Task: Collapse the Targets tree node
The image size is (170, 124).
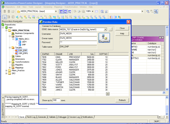Action: (10, 48)
